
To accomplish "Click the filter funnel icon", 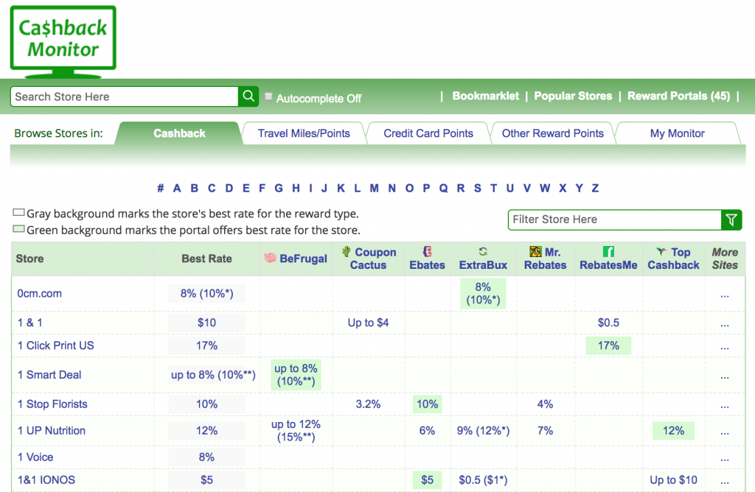I will (731, 219).
